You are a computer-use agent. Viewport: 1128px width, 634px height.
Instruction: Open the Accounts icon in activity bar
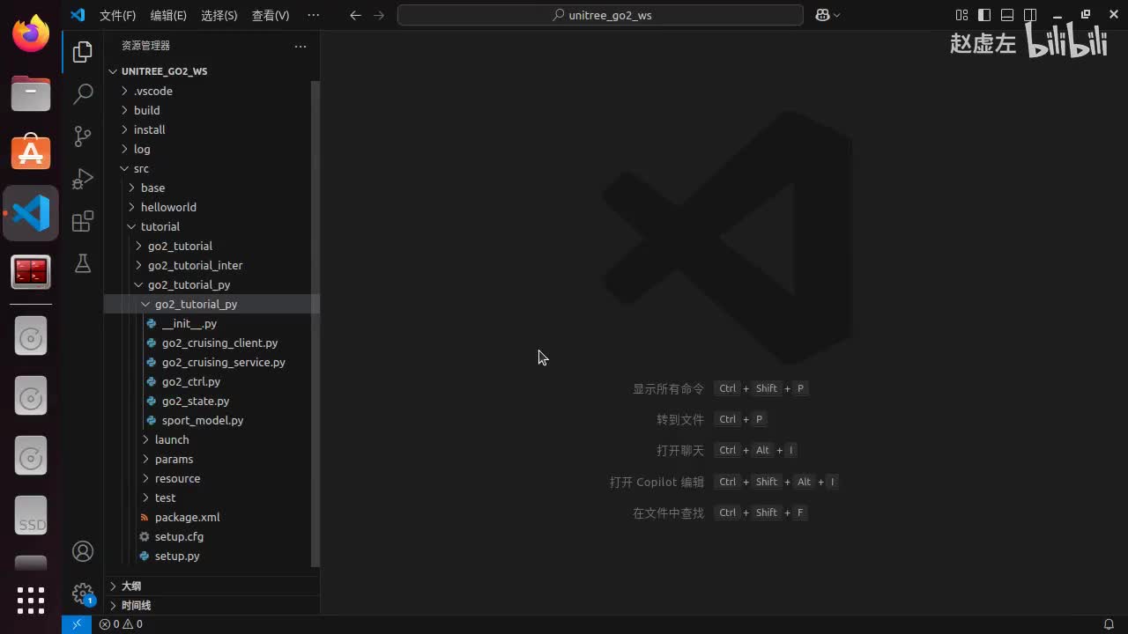coord(83,551)
